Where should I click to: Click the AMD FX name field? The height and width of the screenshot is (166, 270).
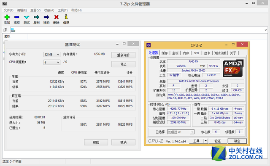tap(193, 61)
